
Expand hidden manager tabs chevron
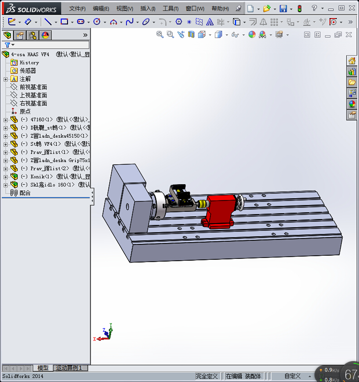pos(85,35)
